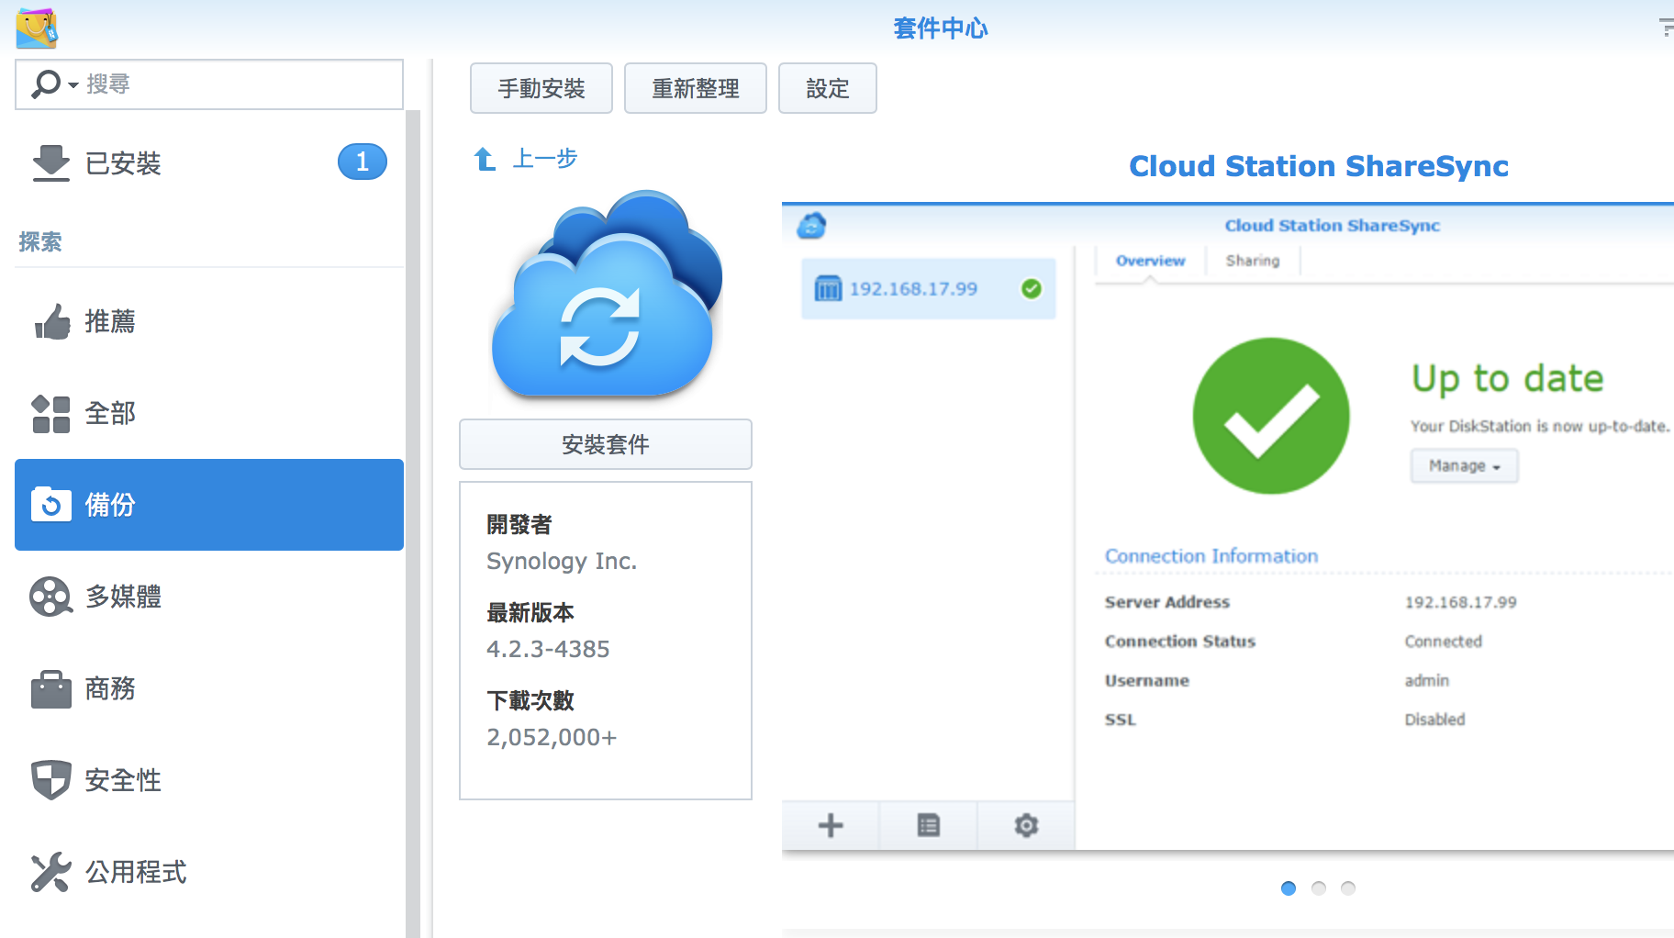Image resolution: width=1674 pixels, height=938 pixels.
Task: Click the list log icon beside the plus
Action: (928, 825)
